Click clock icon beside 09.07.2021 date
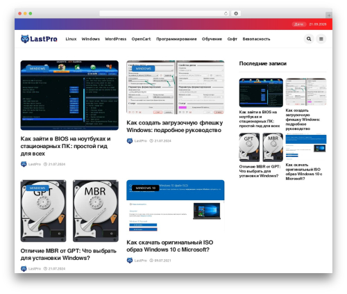This screenshot has height=294, width=347. pyautogui.click(x=151, y=261)
